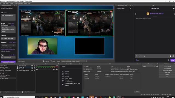The height and width of the screenshot is (98, 175).
Task: Undock the Scene Transitions panel icon
Action: pyautogui.click(x=157, y=64)
